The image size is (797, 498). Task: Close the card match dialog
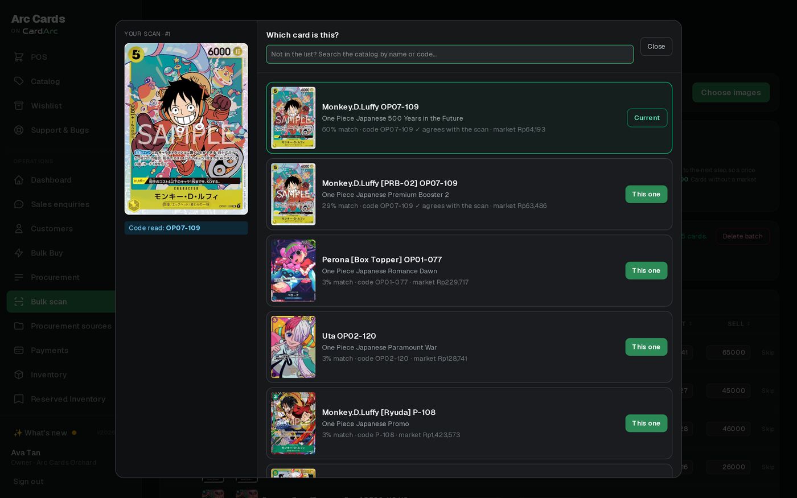(x=656, y=47)
